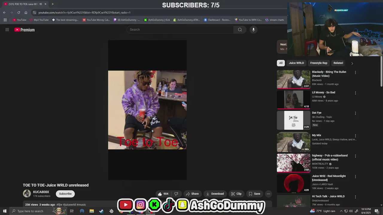Dislike the video with thumbs down
Viewport: 383px width, 215px height.
pos(176,194)
